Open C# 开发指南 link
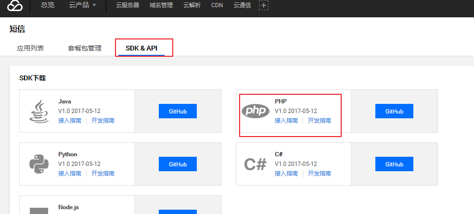The height and width of the screenshot is (214, 474). 320,174
